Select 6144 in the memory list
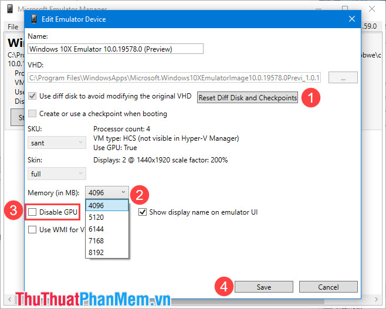Viewport: 386px width, 309px height. point(107,229)
